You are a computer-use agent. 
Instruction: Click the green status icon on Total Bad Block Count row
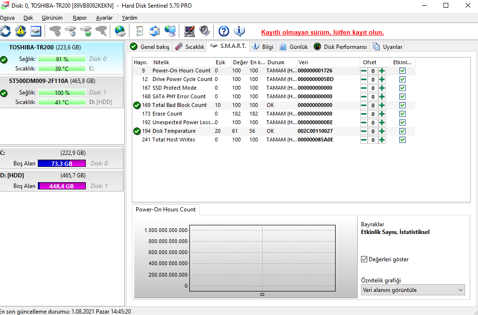pyautogui.click(x=137, y=105)
